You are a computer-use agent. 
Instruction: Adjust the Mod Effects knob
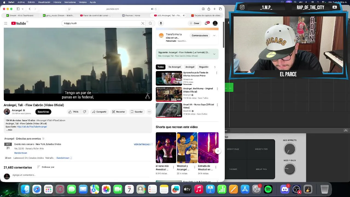pos(290,149)
